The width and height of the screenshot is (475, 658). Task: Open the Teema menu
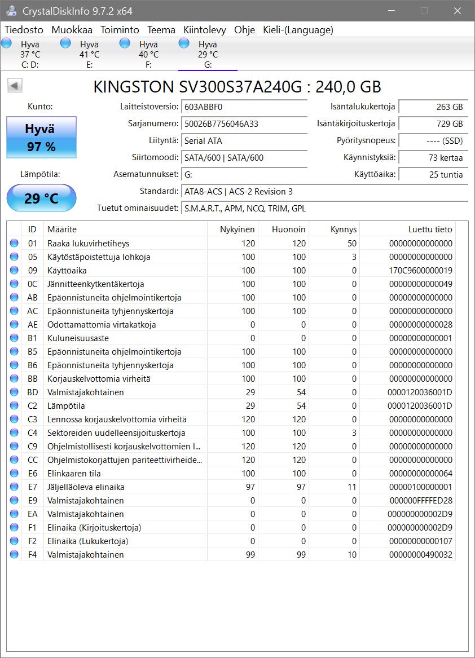(161, 30)
